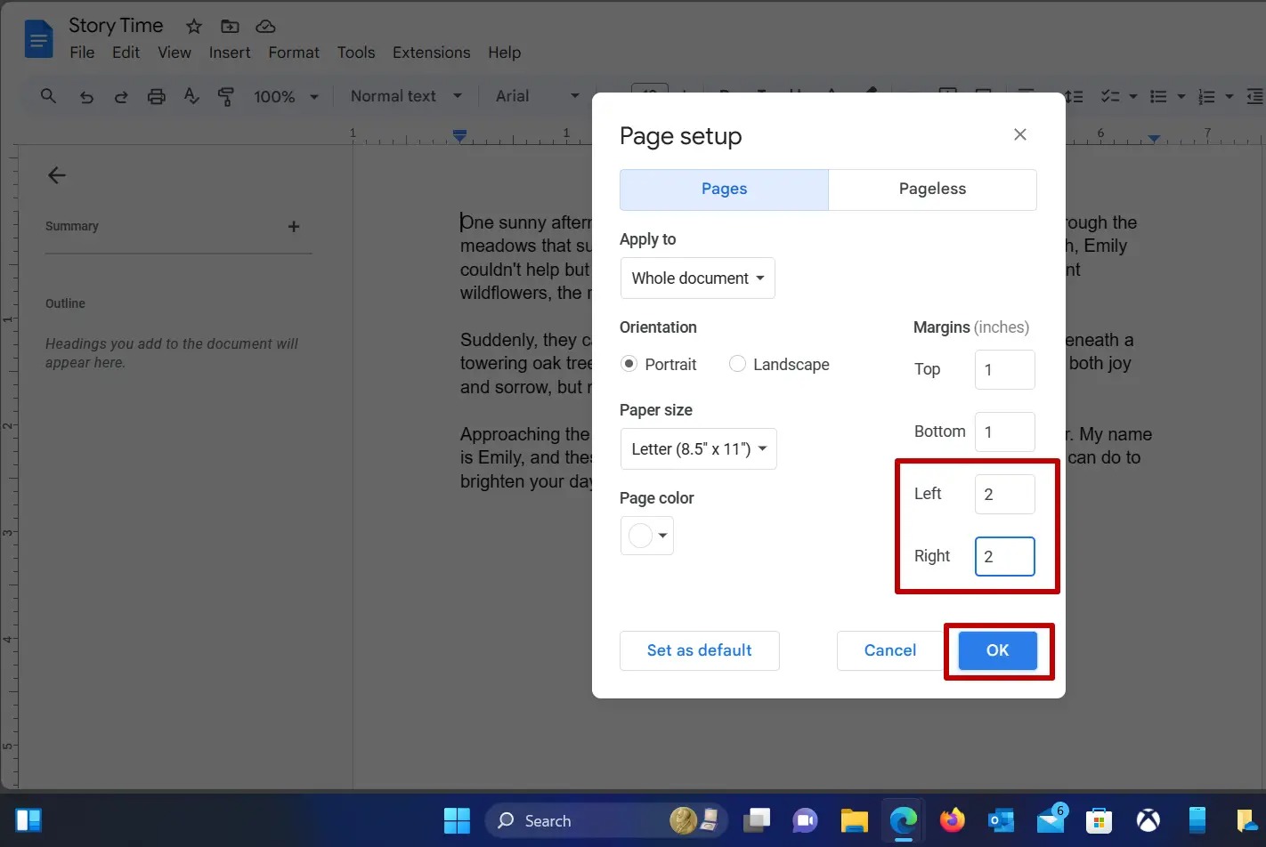
Task: Close the outline panel with back arrow
Action: tap(57, 175)
